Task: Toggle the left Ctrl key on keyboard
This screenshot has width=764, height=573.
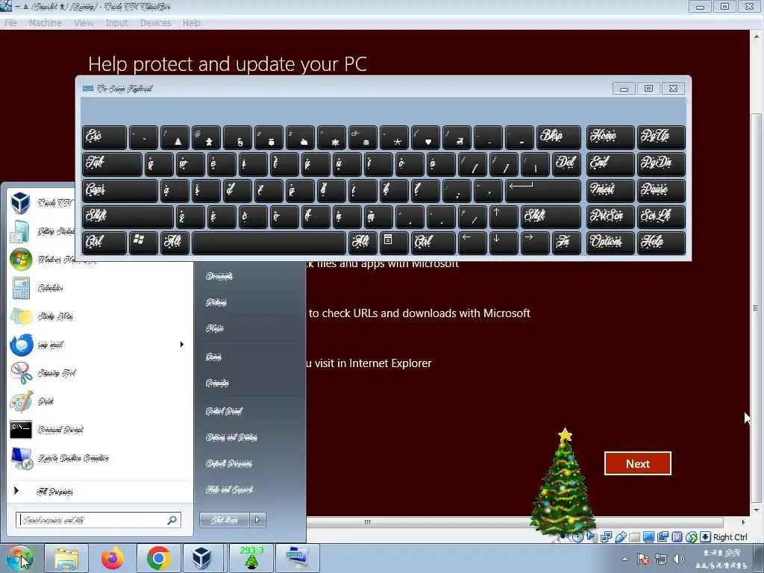Action: pyautogui.click(x=104, y=242)
